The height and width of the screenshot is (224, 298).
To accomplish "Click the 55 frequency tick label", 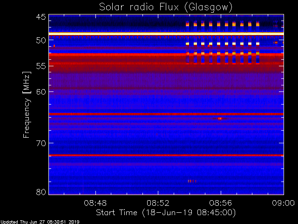I will click(x=41, y=66).
